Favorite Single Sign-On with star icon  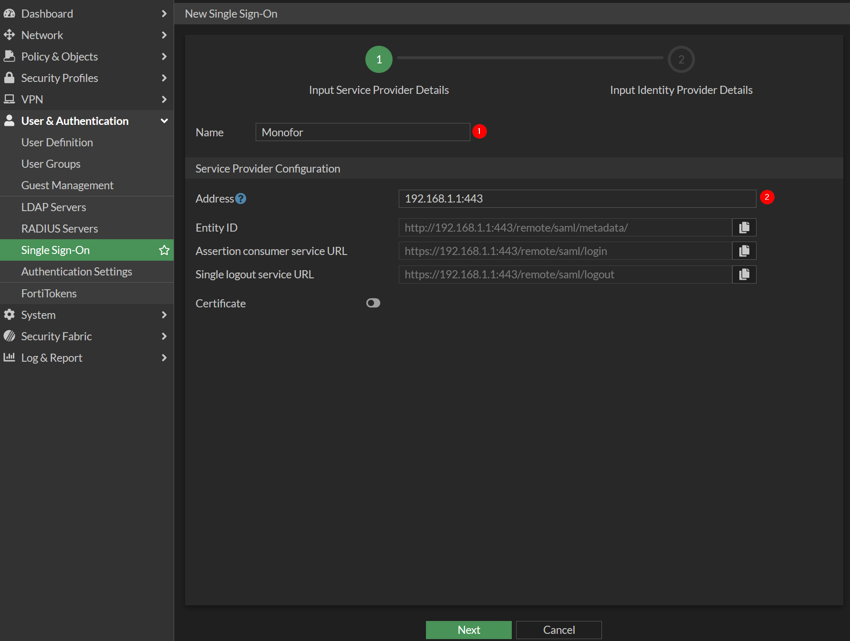pyautogui.click(x=164, y=250)
